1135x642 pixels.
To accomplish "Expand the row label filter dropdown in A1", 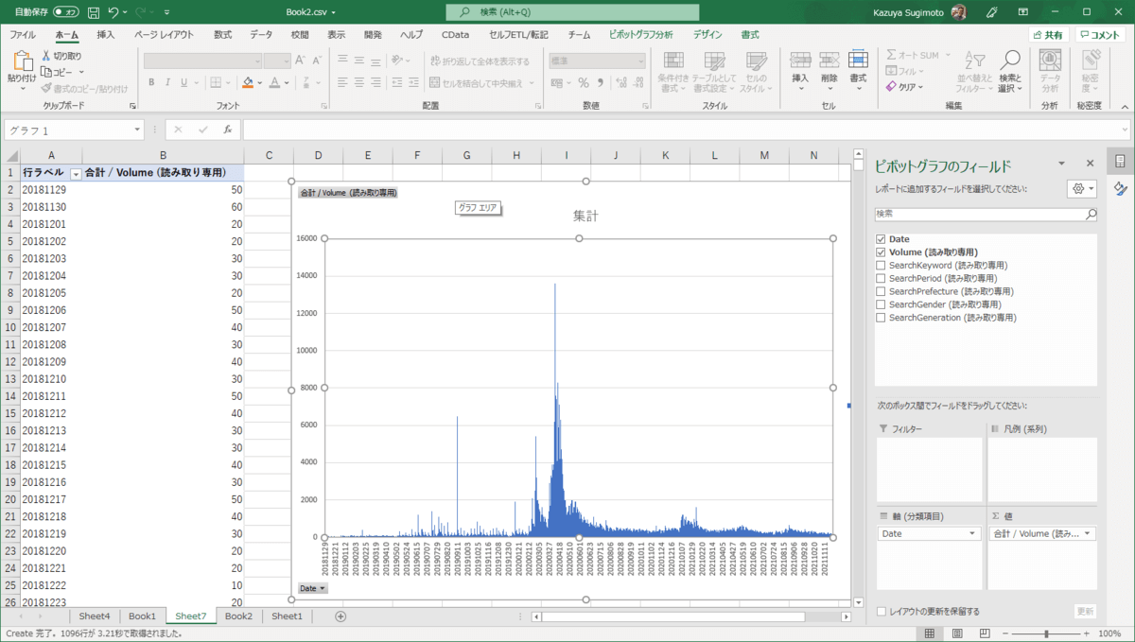I will coord(75,174).
